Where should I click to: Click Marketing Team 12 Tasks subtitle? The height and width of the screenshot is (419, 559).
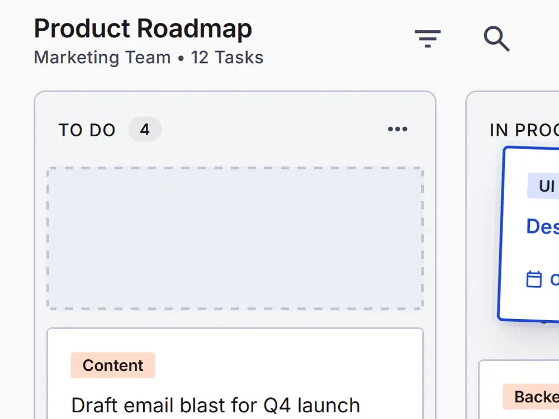(149, 58)
